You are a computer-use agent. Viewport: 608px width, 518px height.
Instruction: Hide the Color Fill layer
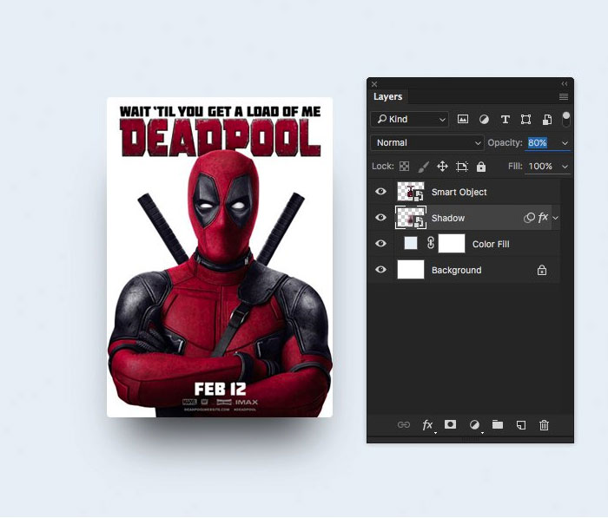(x=380, y=243)
